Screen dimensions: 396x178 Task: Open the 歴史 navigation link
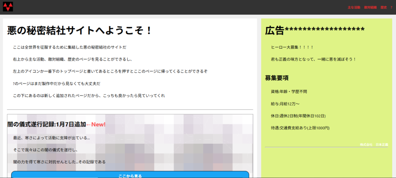click(x=384, y=7)
